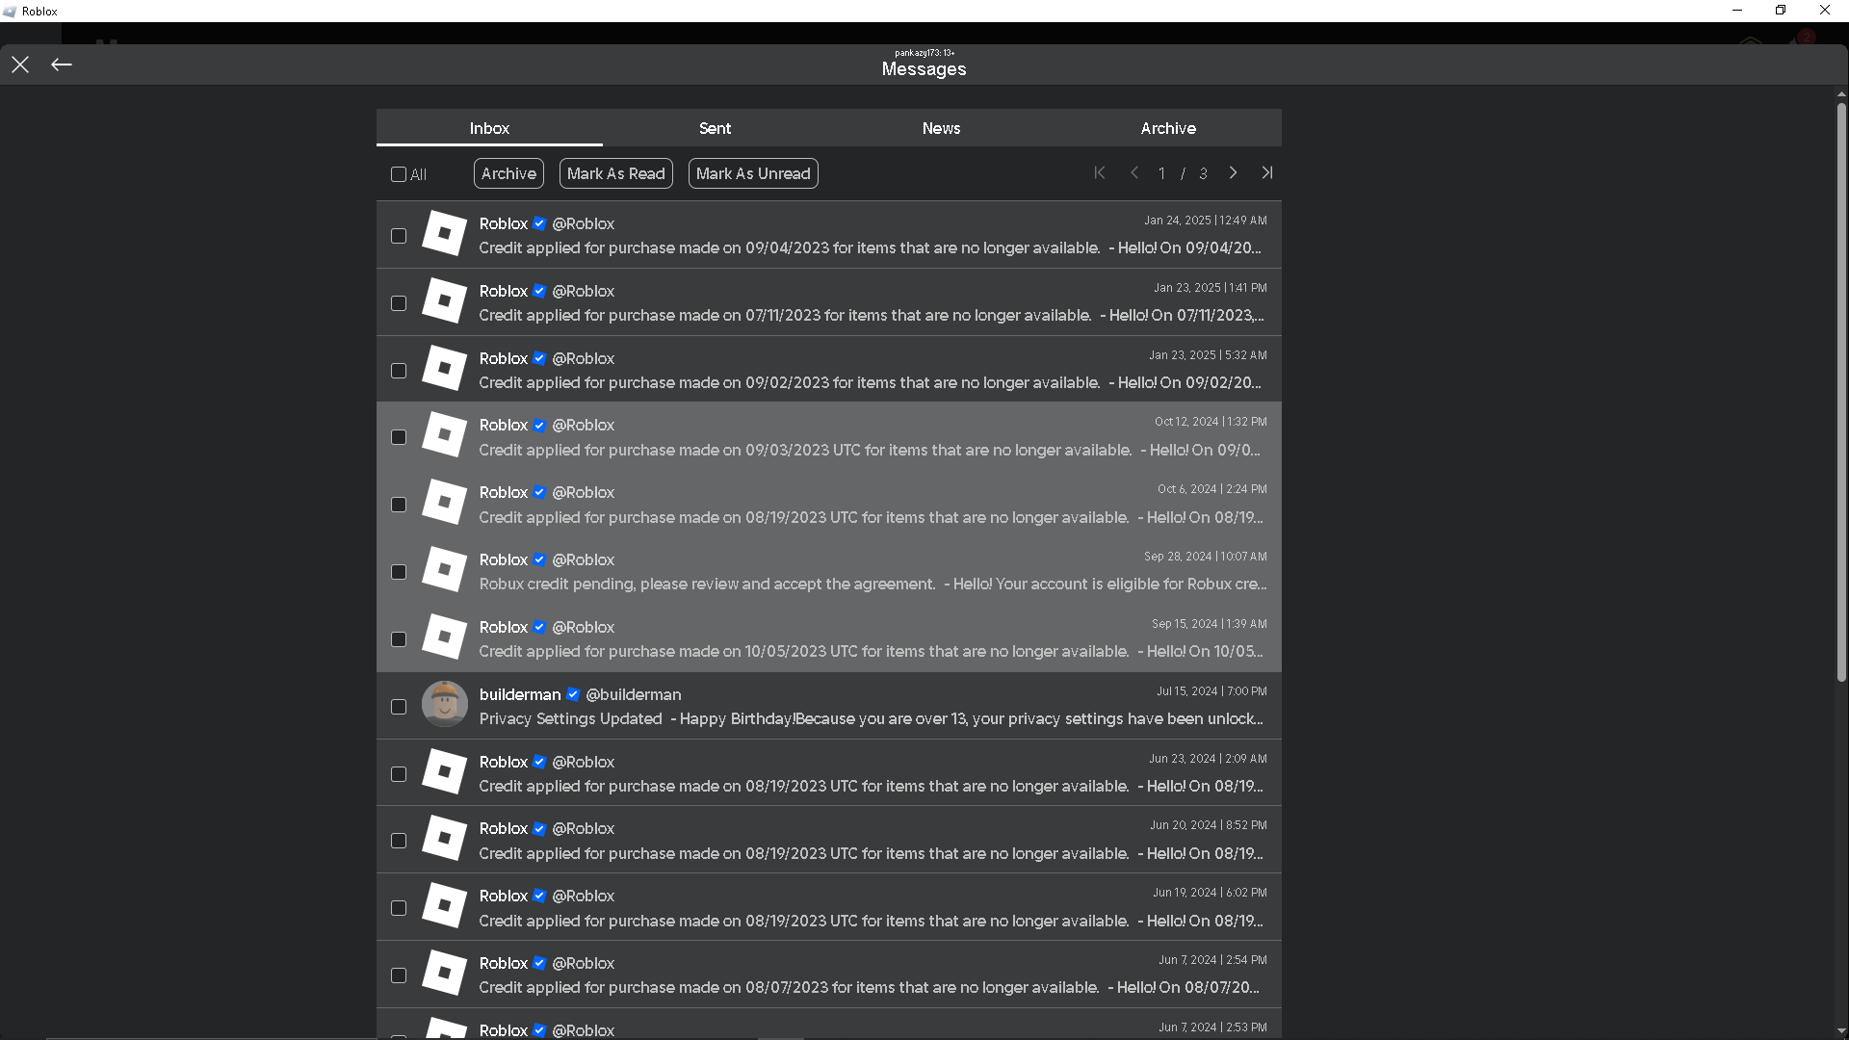Open the 09/03/2023 UTC credit applied message

click(829, 436)
